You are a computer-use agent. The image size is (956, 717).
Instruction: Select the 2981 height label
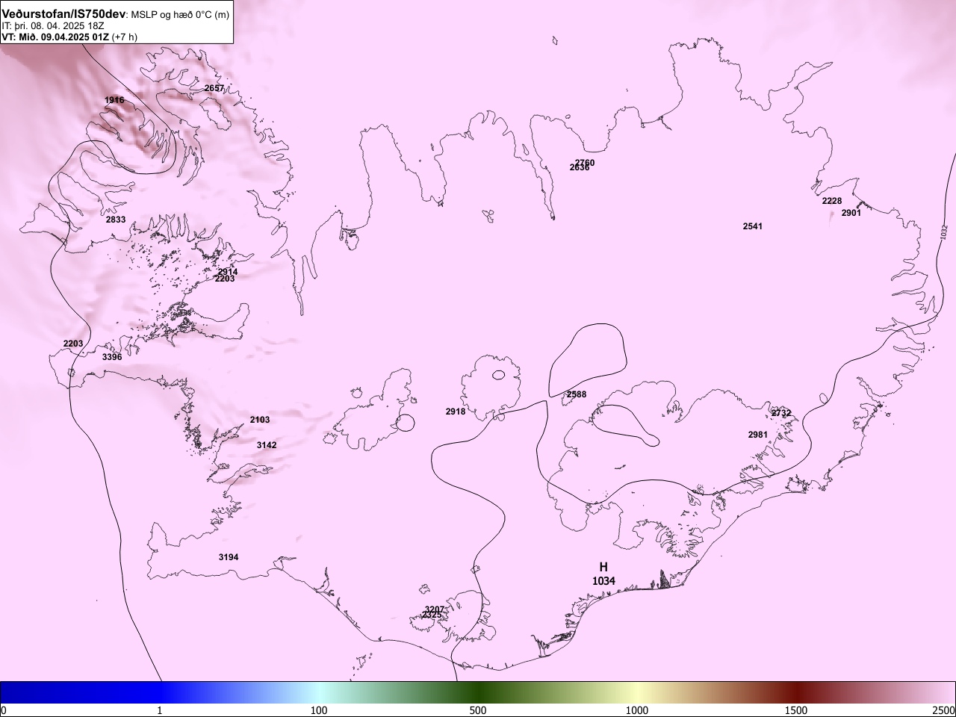pos(758,435)
